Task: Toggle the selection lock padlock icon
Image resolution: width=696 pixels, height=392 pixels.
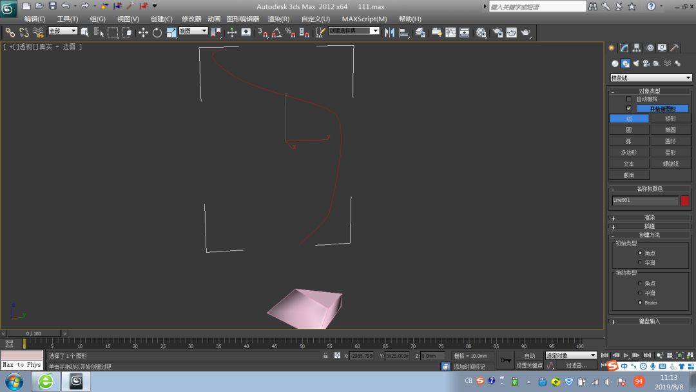Action: 325,356
